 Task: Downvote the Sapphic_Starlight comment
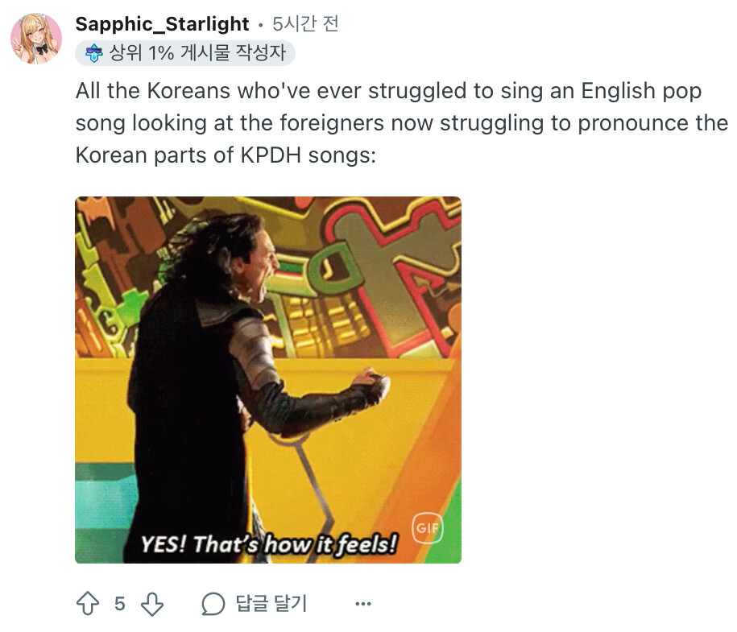coord(152,604)
